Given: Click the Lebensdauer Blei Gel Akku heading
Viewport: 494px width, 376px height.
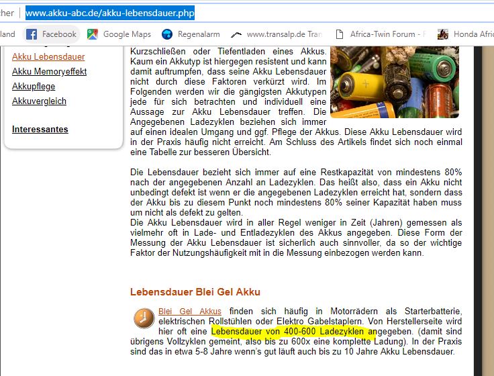Looking at the screenshot, I should pos(195,292).
